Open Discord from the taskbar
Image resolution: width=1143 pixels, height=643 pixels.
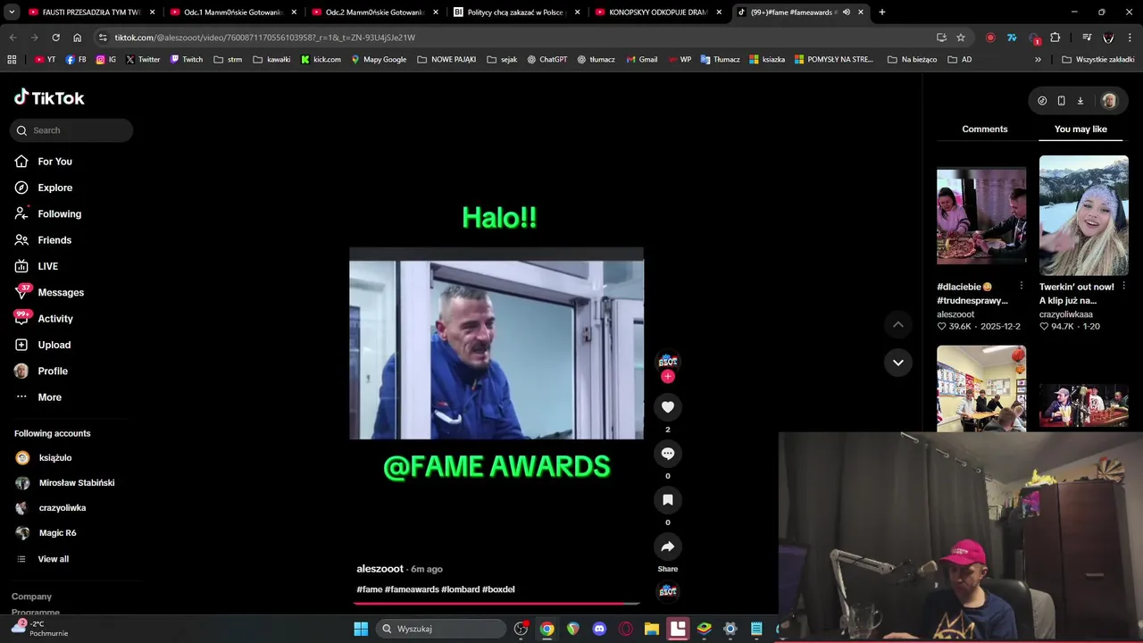599,629
